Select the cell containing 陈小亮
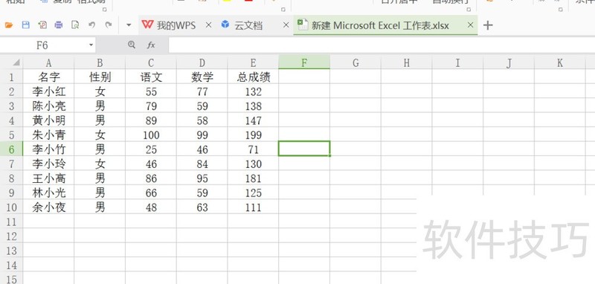 click(x=48, y=106)
